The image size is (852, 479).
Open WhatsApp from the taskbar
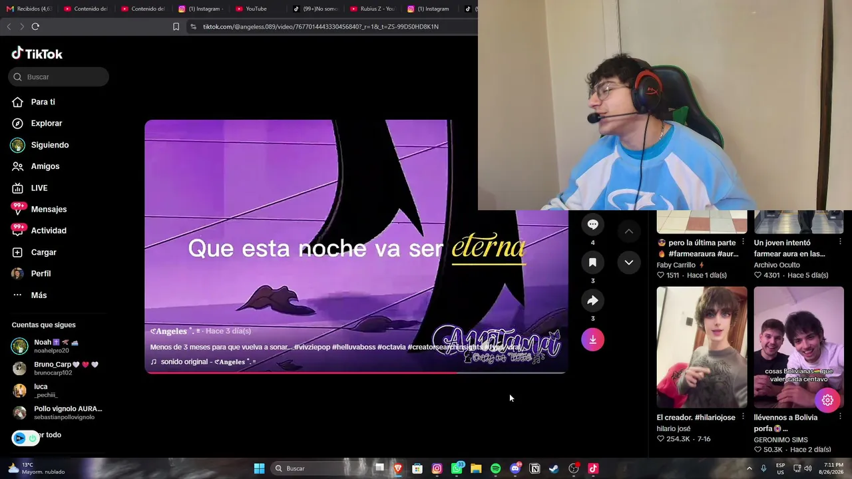[x=457, y=468]
